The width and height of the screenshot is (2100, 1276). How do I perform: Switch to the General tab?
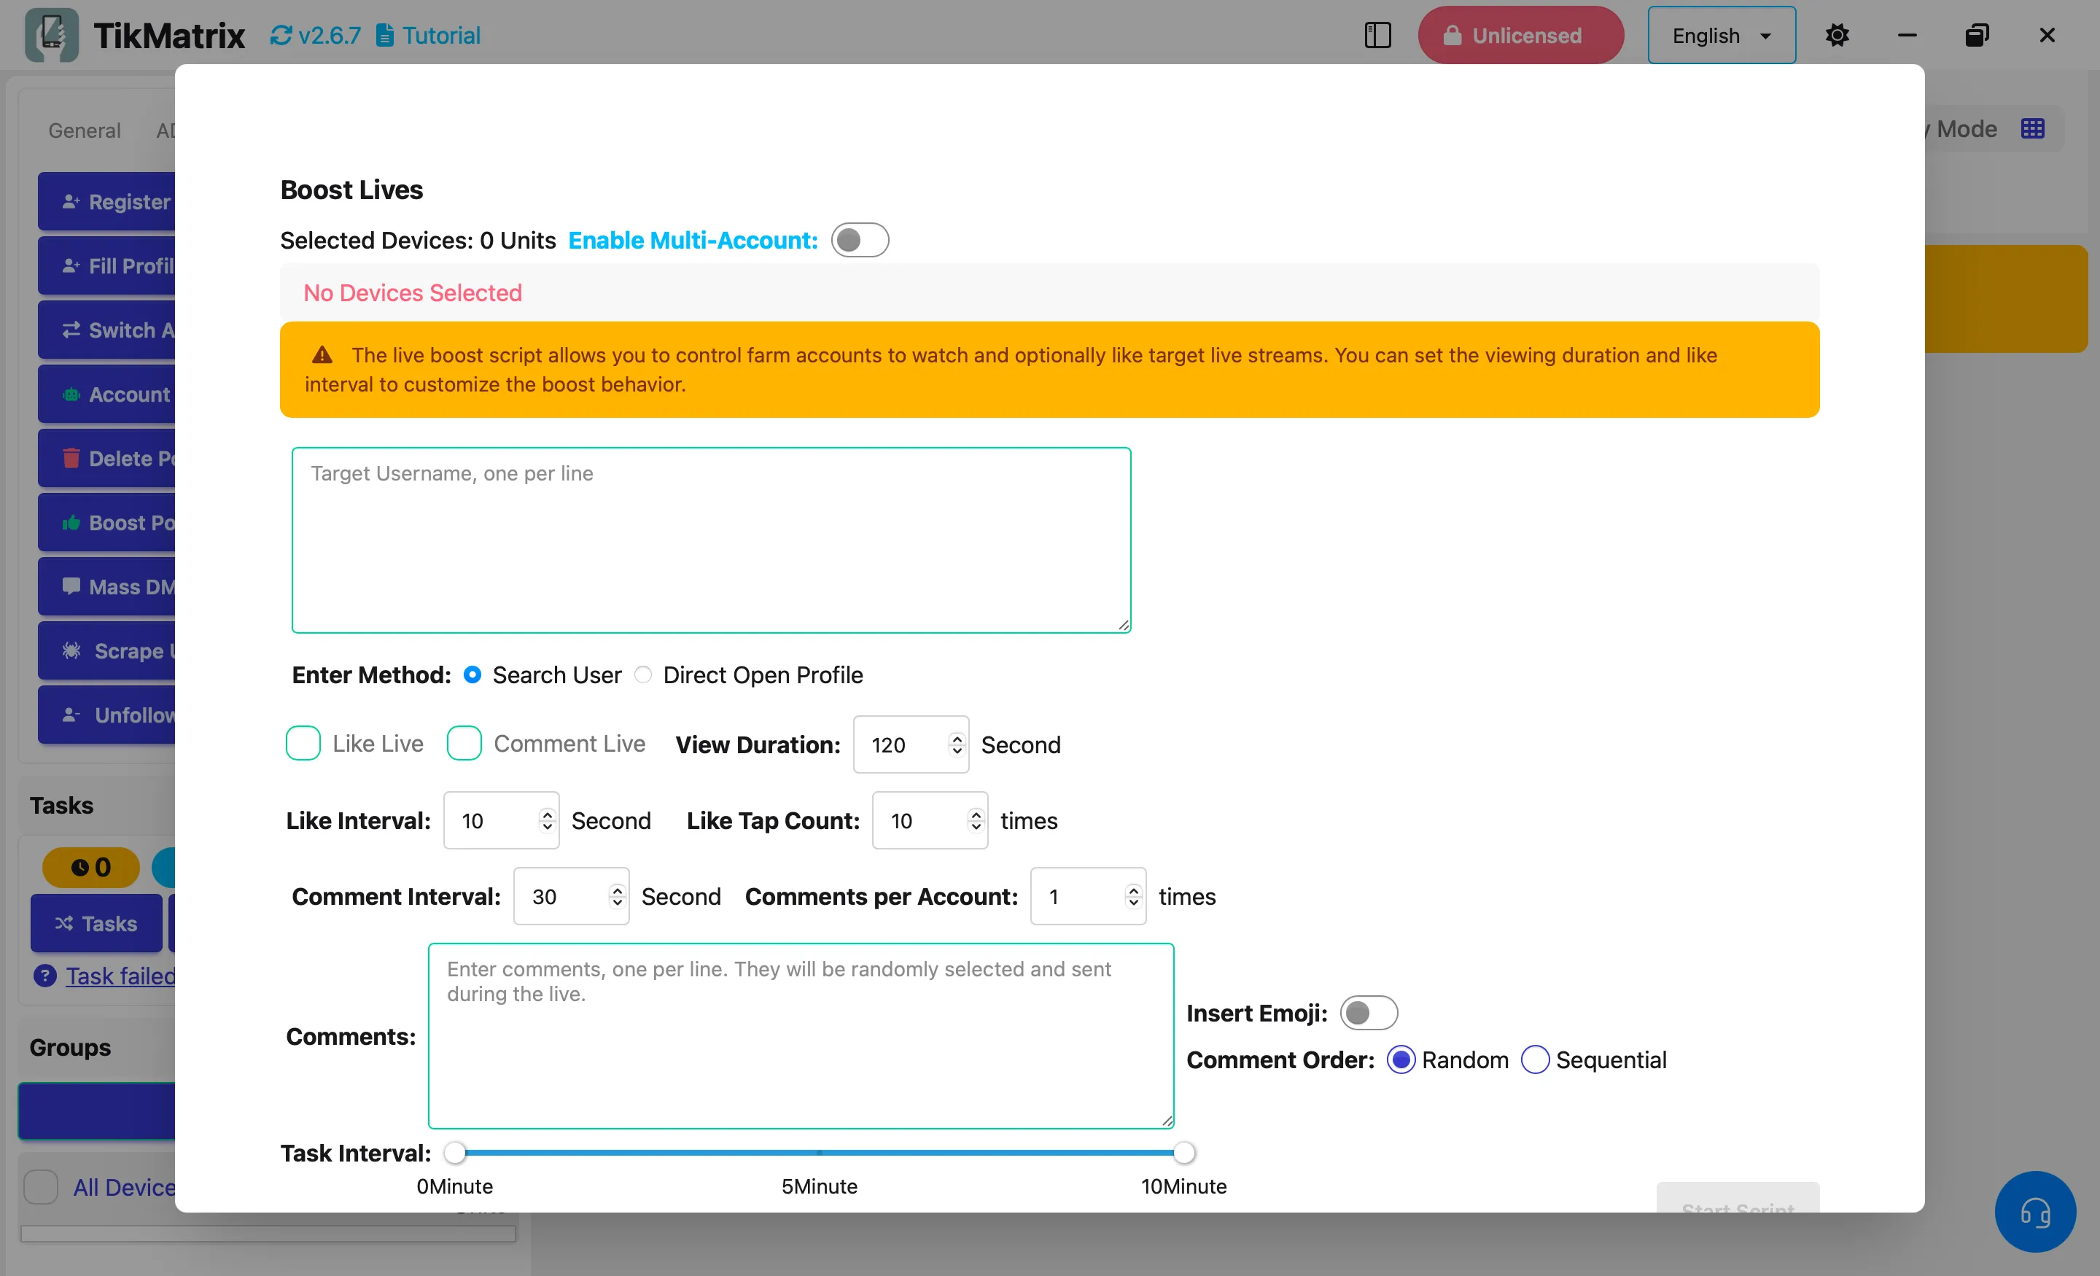point(85,131)
